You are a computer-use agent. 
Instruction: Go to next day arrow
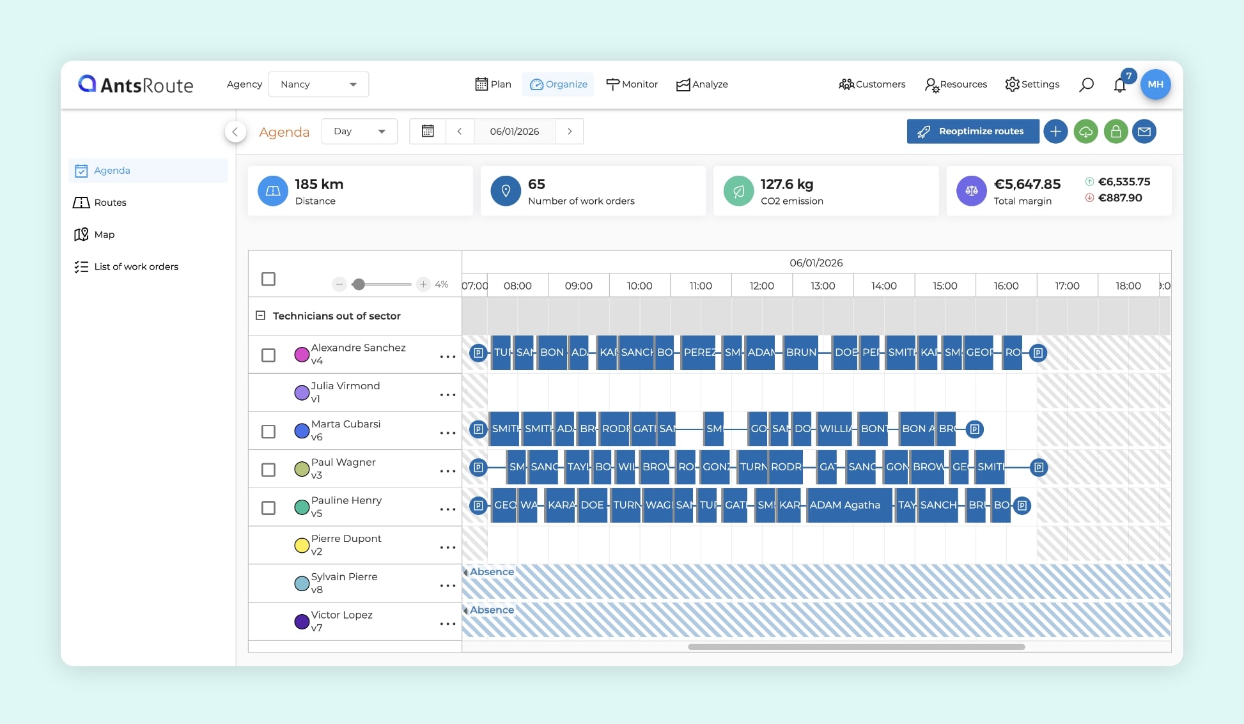pos(570,131)
